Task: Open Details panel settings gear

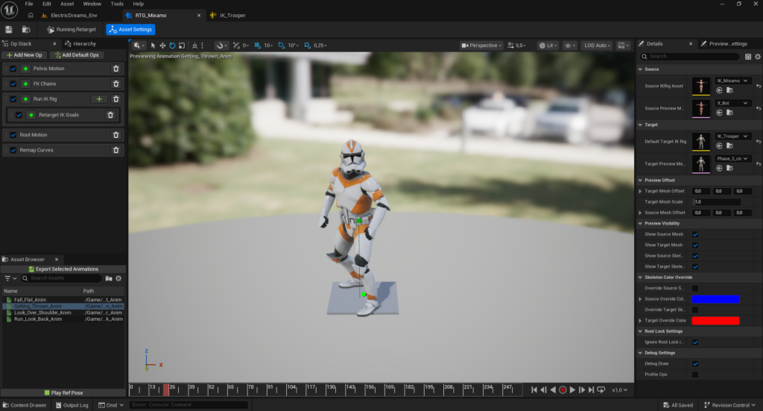Action: [758, 57]
